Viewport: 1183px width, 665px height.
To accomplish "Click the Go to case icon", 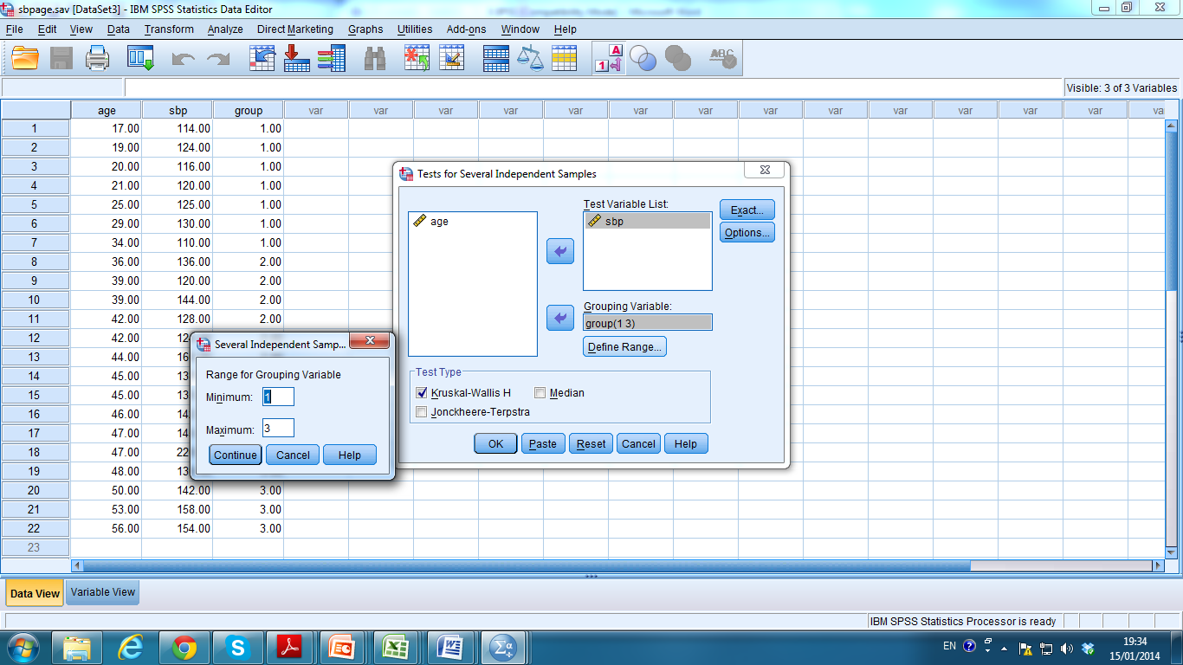I will [262, 58].
